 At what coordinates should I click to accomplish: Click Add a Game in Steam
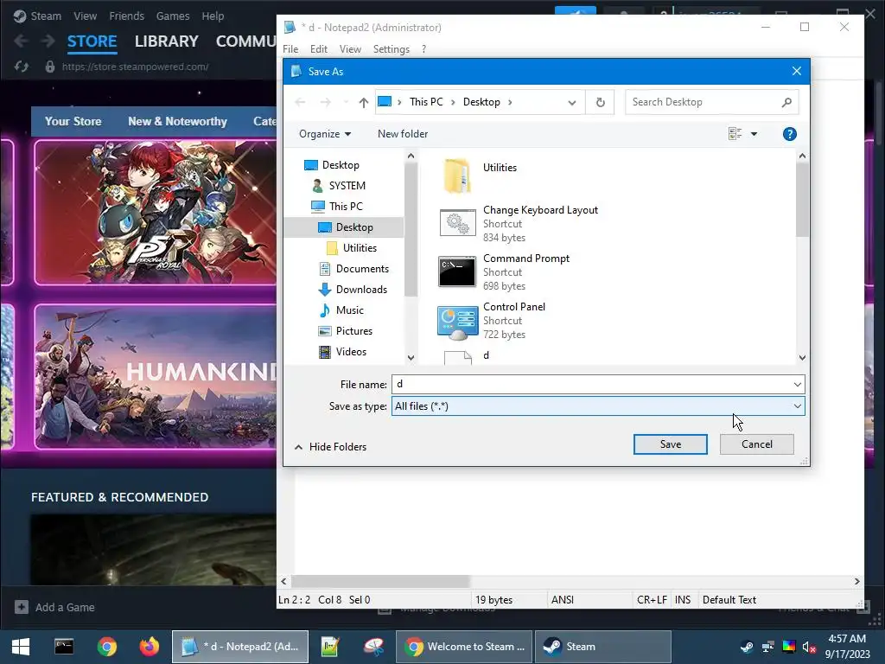tap(54, 608)
